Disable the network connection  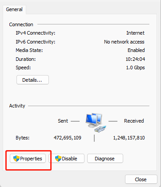click(x=66, y=159)
